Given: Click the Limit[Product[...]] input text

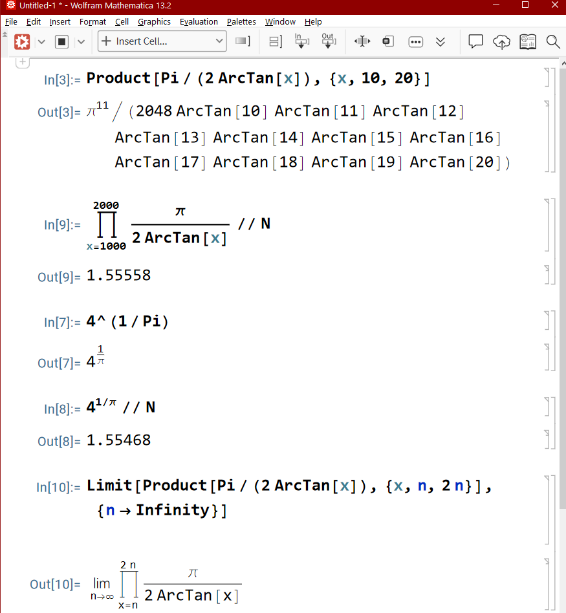Looking at the screenshot, I should 289,498.
